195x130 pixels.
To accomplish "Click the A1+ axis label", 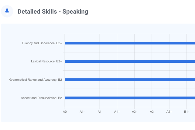I will [117, 112].
